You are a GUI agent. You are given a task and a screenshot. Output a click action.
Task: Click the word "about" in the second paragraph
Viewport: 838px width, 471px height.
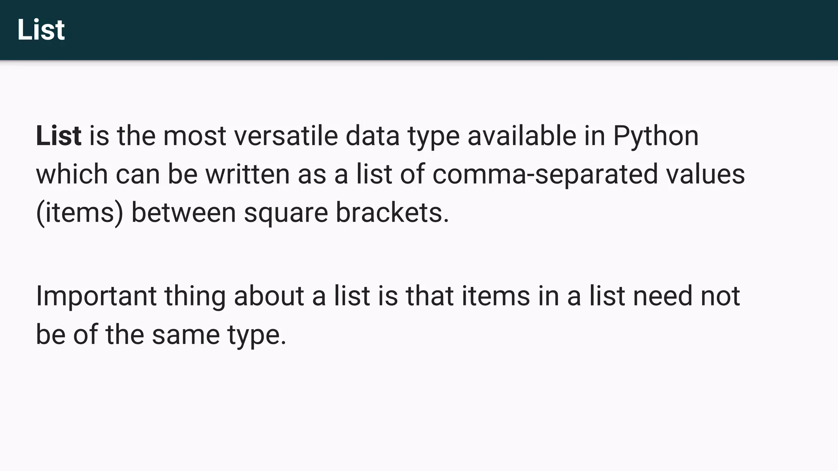point(269,296)
